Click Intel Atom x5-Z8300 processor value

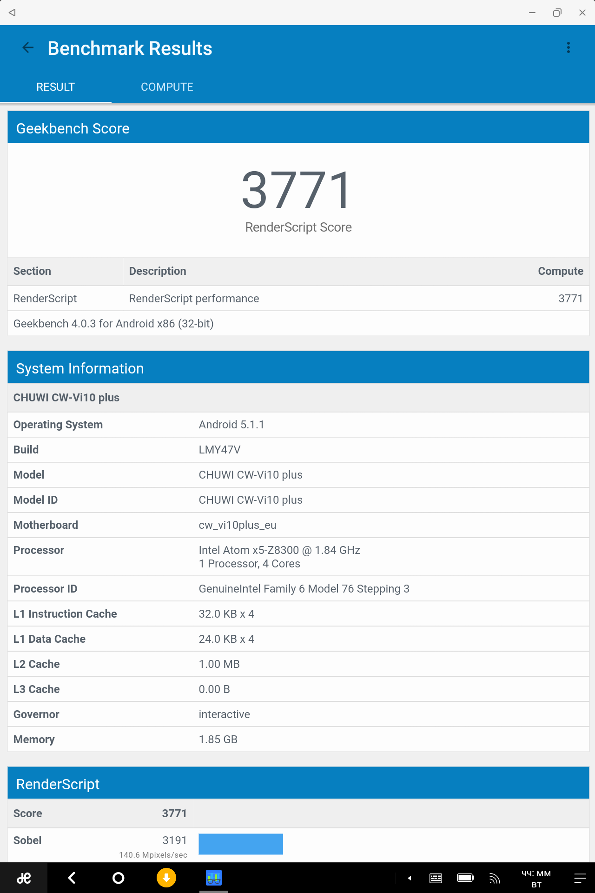tap(279, 550)
